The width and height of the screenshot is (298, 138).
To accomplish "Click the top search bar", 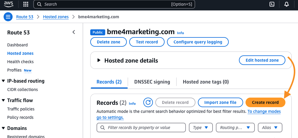I will 114,4.
